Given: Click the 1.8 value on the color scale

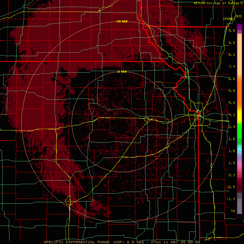Looking at the screenshot, I should point(232,151).
